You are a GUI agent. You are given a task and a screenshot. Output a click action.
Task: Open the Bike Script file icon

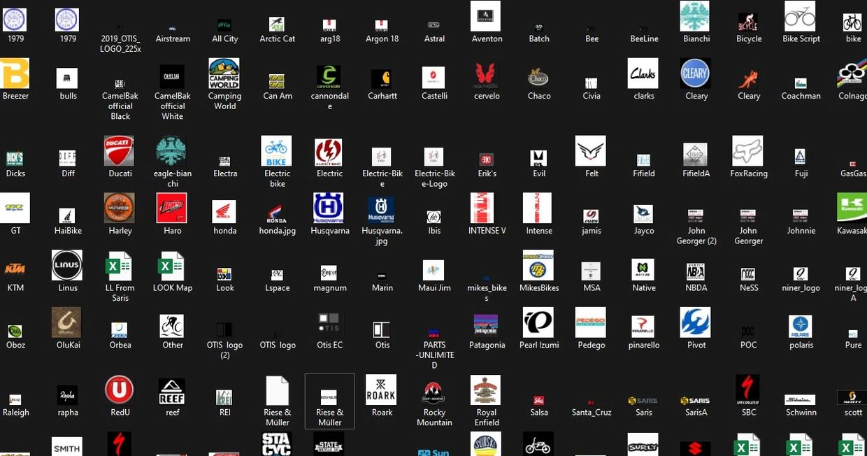coord(801,16)
